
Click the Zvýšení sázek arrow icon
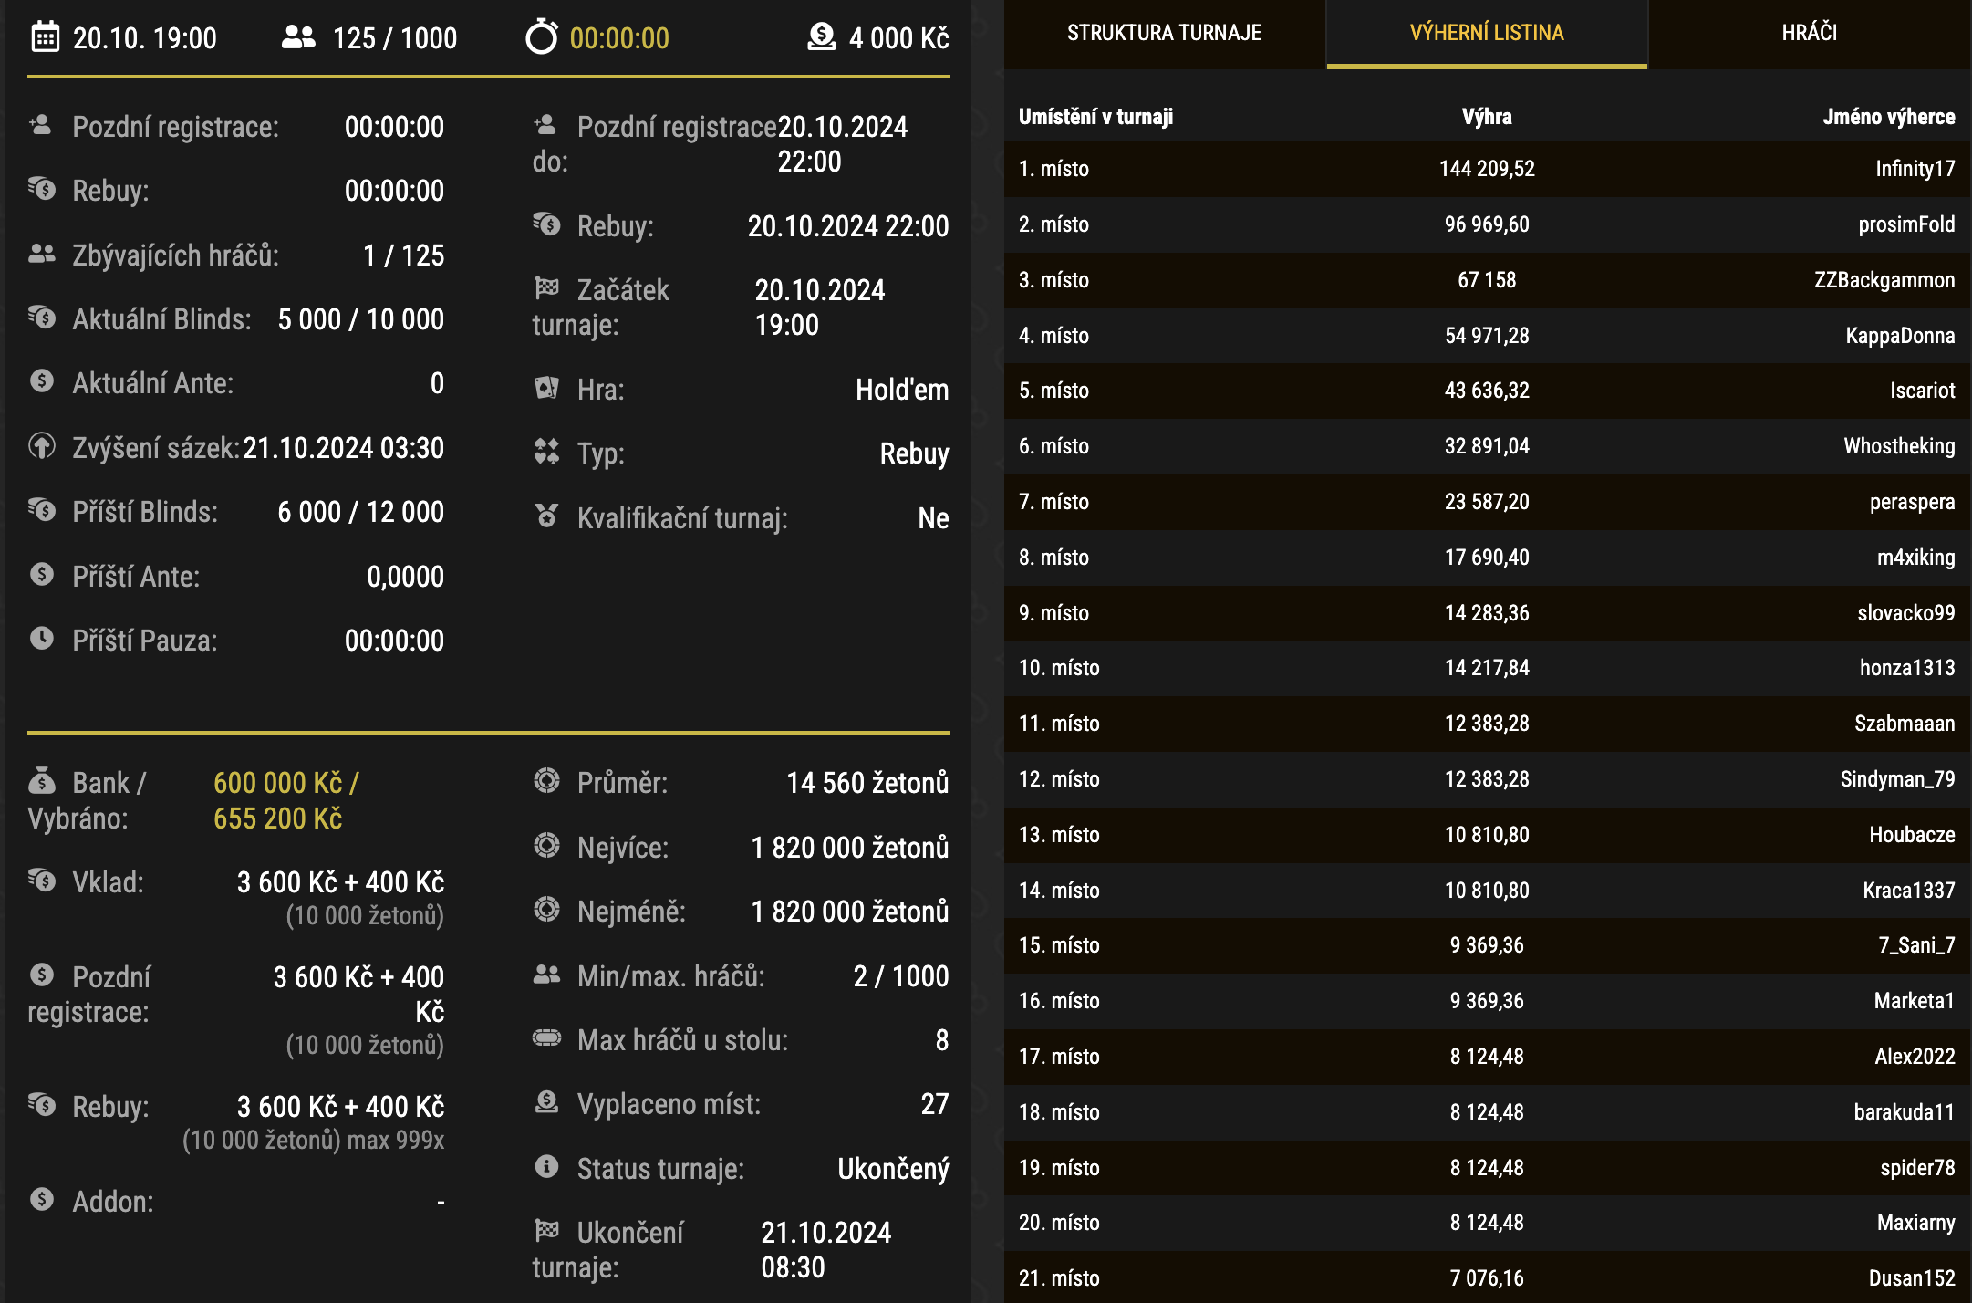pos(41,446)
